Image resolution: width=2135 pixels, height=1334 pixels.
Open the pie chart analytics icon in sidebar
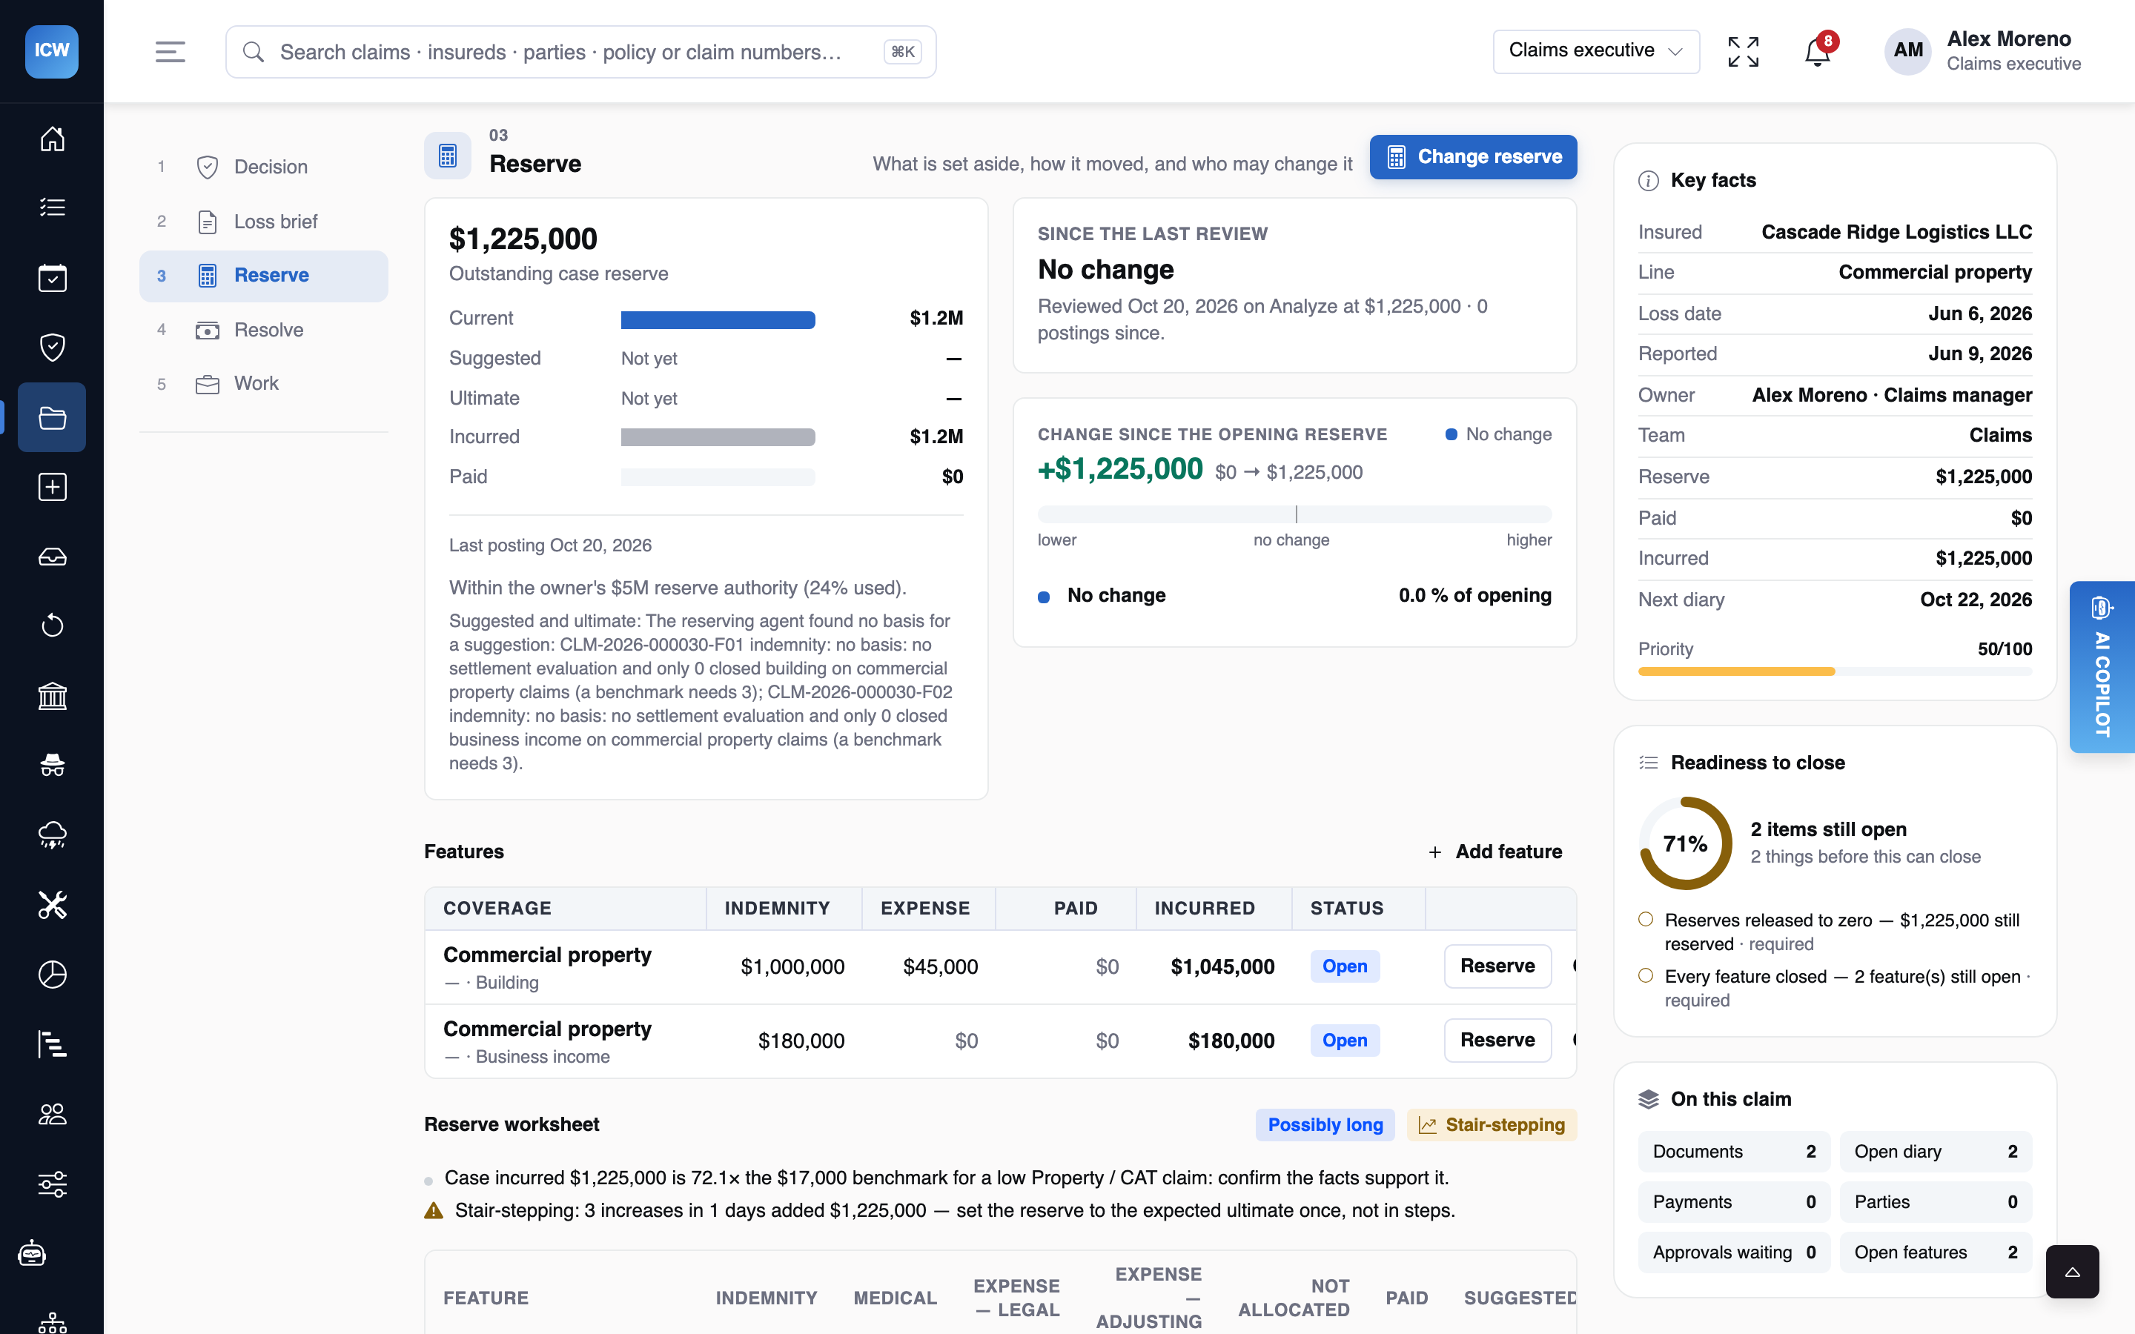click(52, 974)
